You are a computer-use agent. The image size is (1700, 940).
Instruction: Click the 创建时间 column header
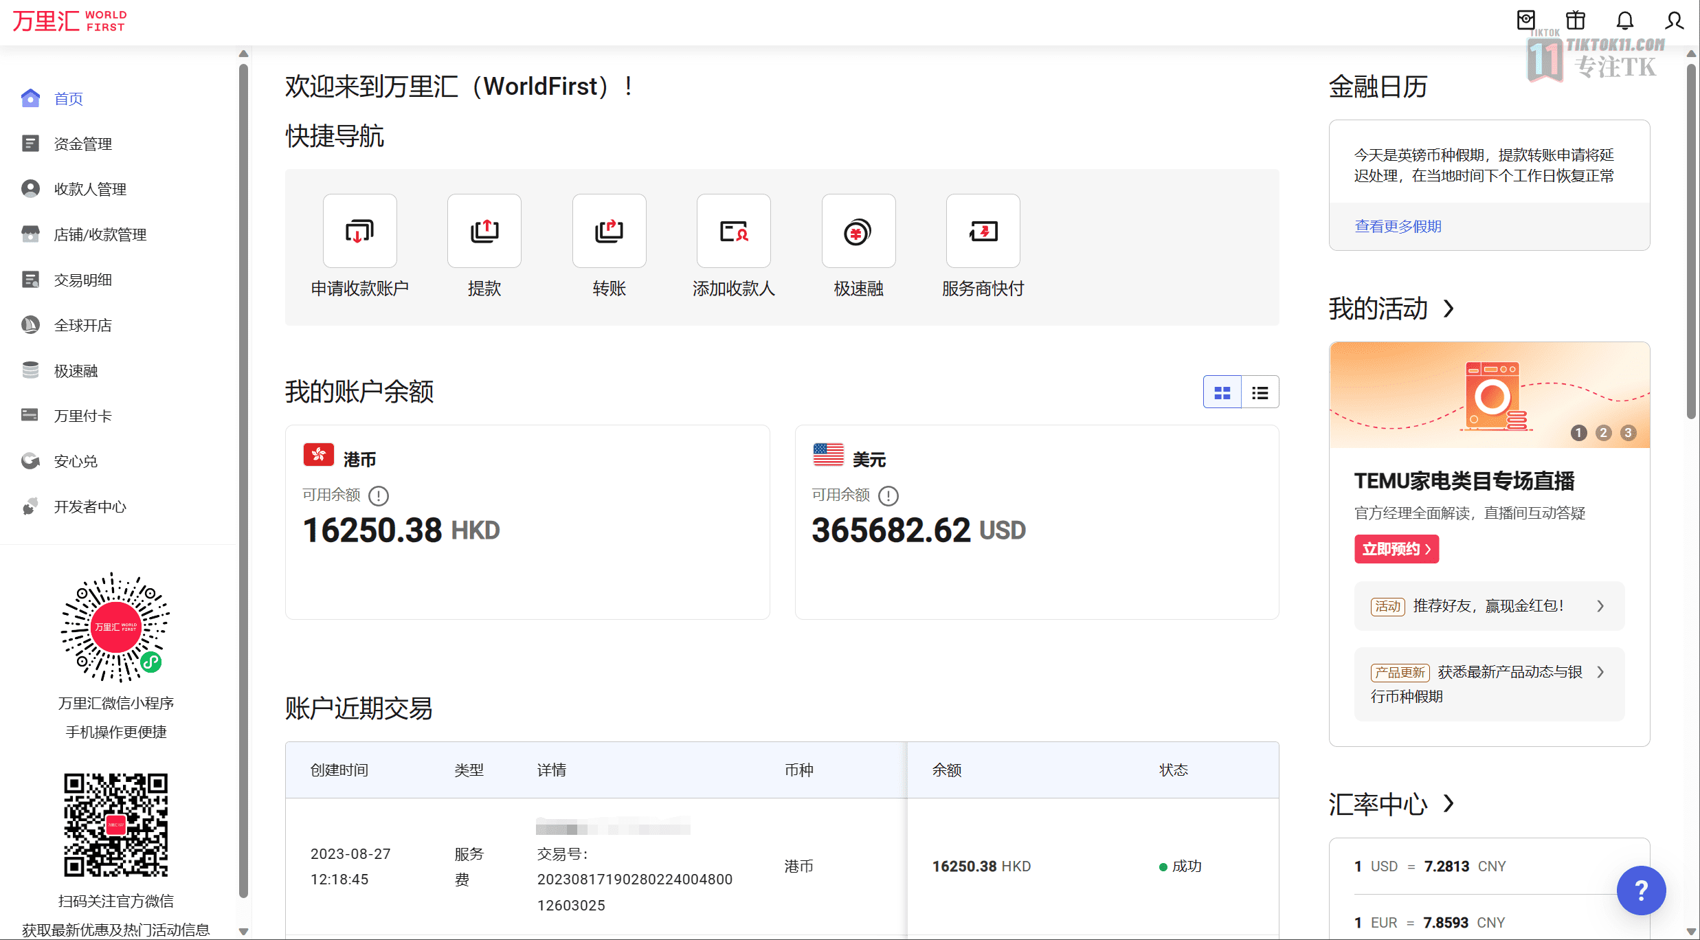[339, 770]
